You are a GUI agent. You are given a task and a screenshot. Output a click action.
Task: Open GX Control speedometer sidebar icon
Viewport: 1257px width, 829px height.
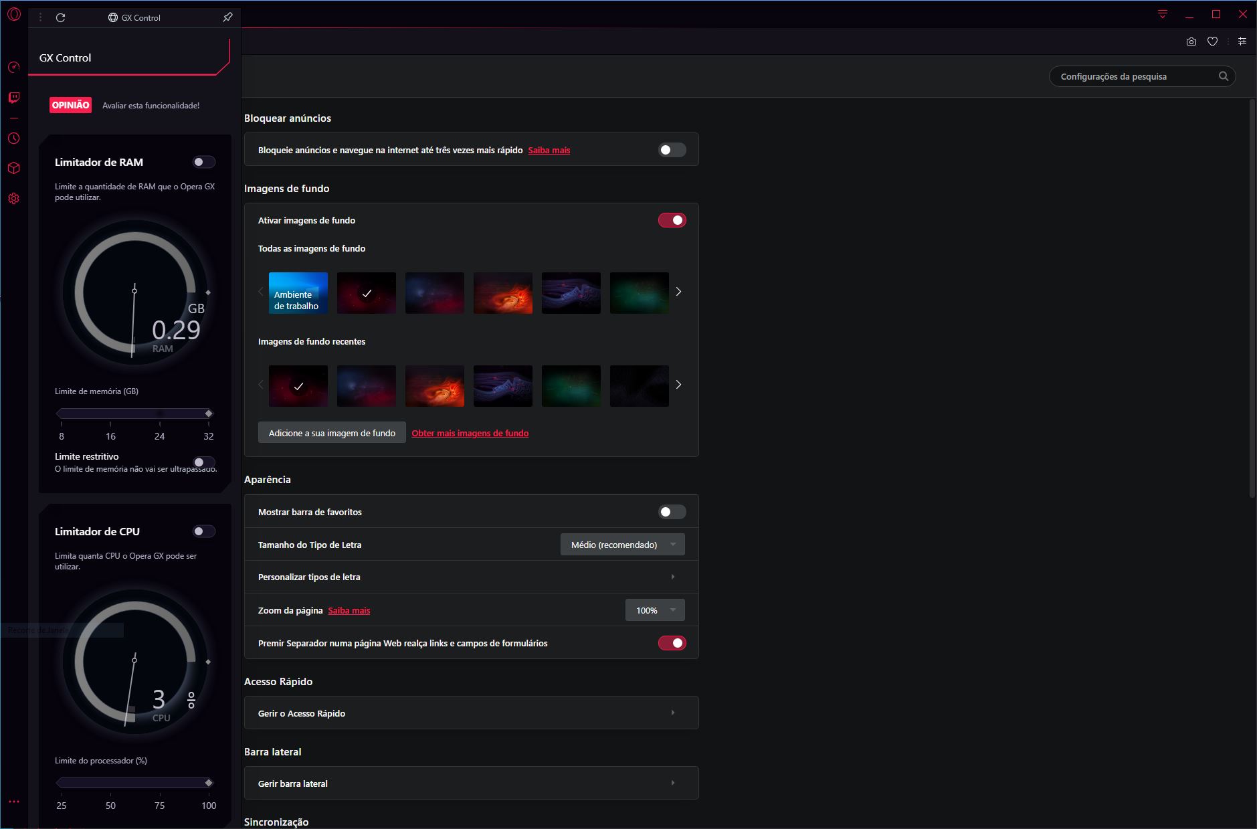14,68
